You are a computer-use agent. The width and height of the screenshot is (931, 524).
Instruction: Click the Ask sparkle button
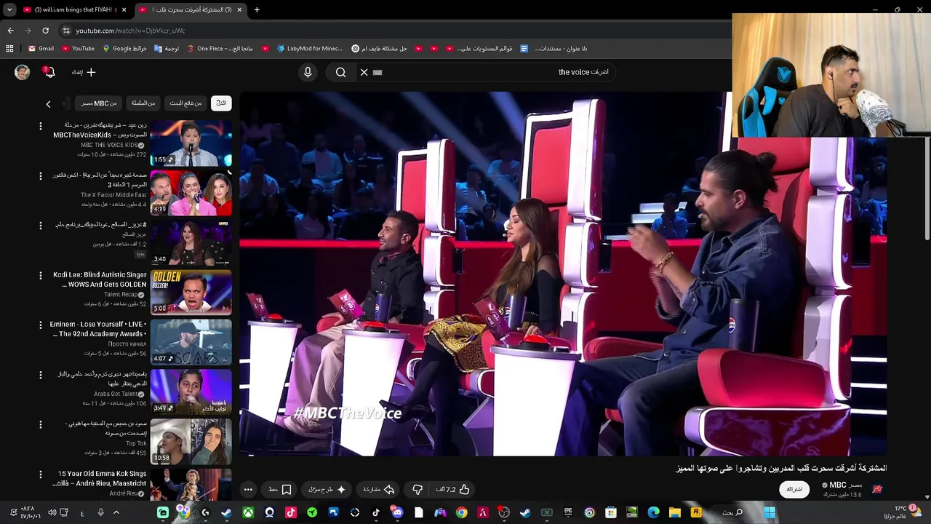327,490
